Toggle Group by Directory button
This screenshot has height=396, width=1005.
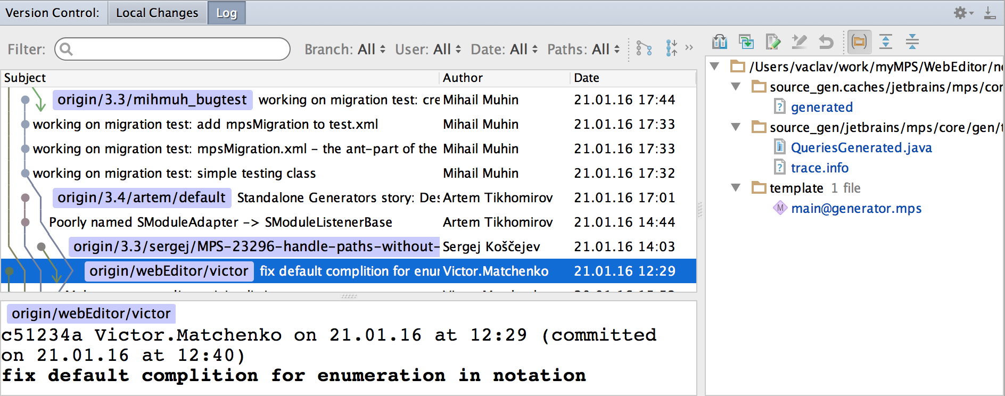coord(859,42)
